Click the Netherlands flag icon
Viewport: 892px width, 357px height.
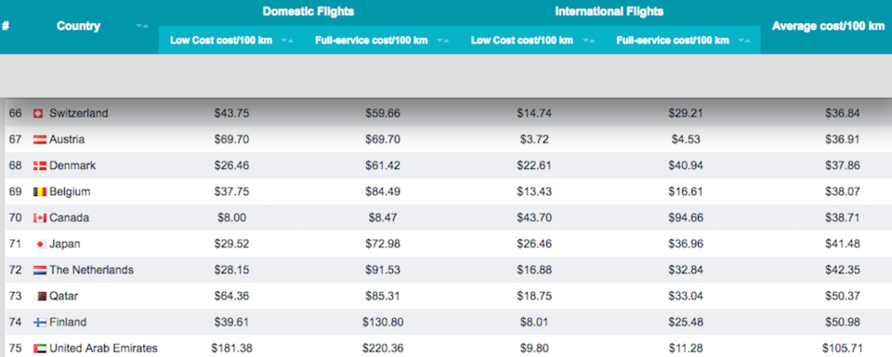point(40,270)
